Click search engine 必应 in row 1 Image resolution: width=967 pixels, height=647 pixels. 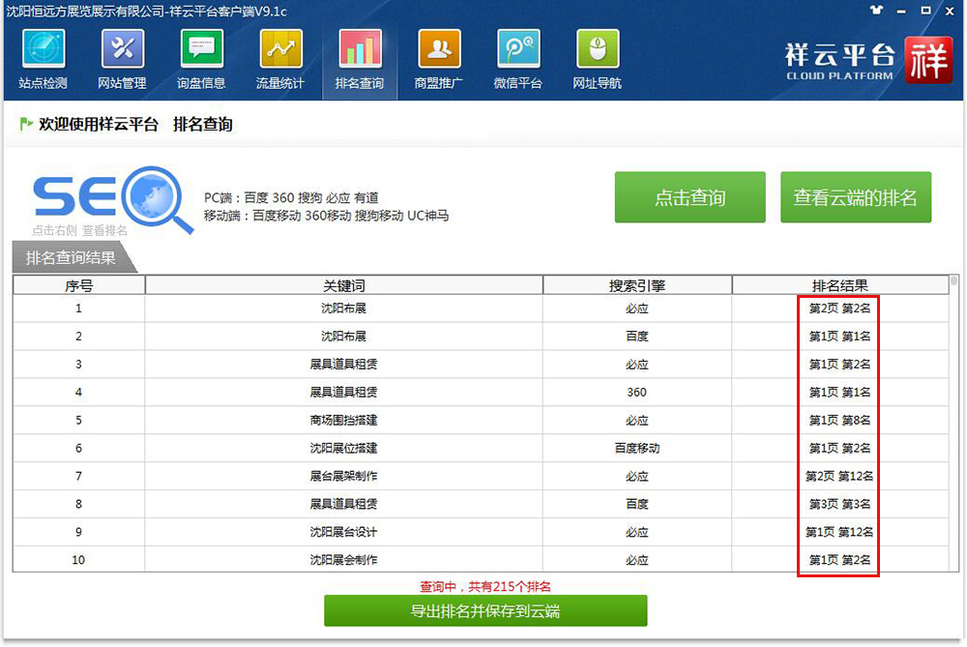tap(637, 309)
